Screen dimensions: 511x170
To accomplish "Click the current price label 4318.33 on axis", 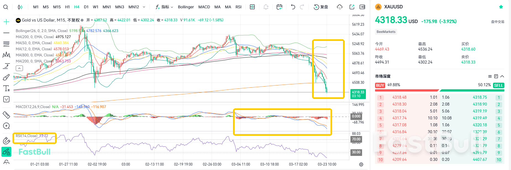I will tap(358, 94).
